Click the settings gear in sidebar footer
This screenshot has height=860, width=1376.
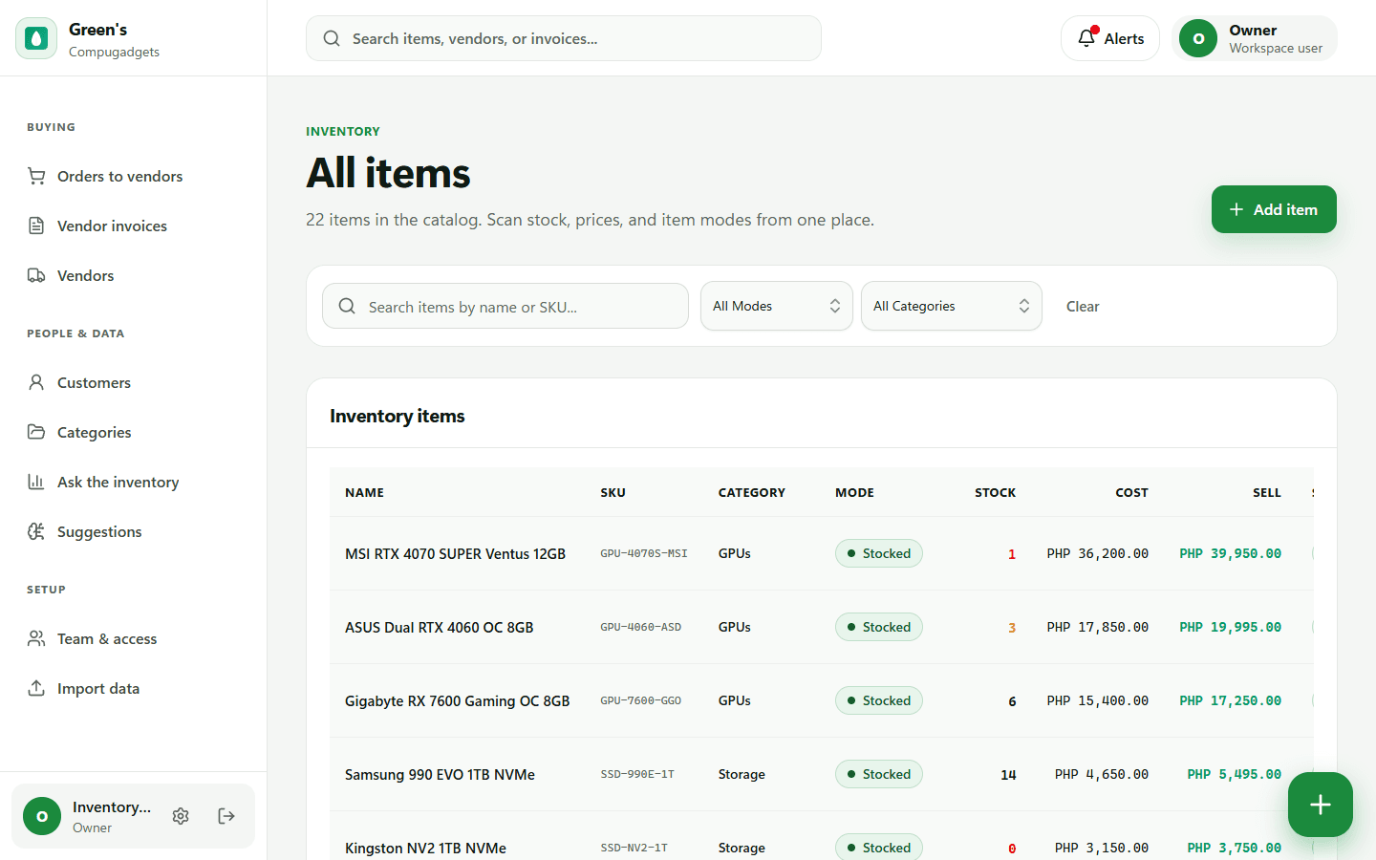point(181,816)
